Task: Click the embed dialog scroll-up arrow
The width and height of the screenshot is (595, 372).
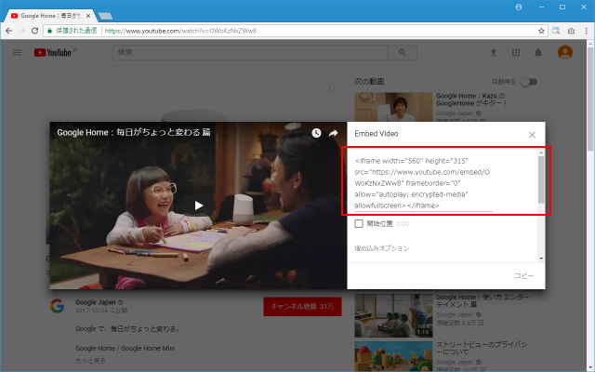Action: pyautogui.click(x=541, y=153)
